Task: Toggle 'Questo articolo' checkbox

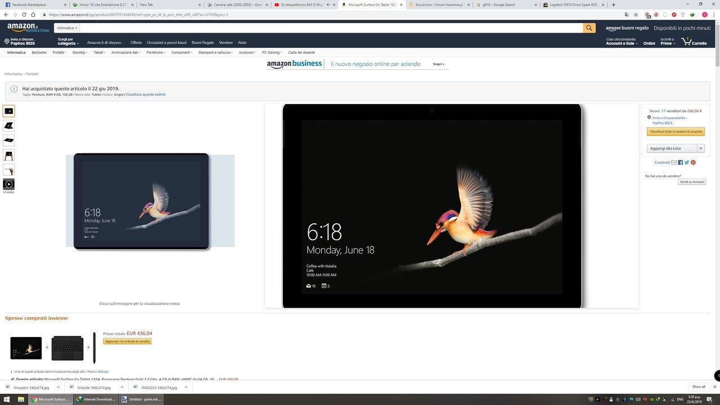Action: (13, 379)
